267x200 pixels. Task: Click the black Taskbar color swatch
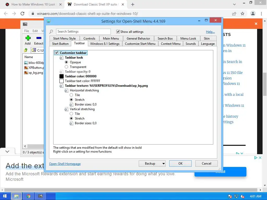click(x=62, y=76)
